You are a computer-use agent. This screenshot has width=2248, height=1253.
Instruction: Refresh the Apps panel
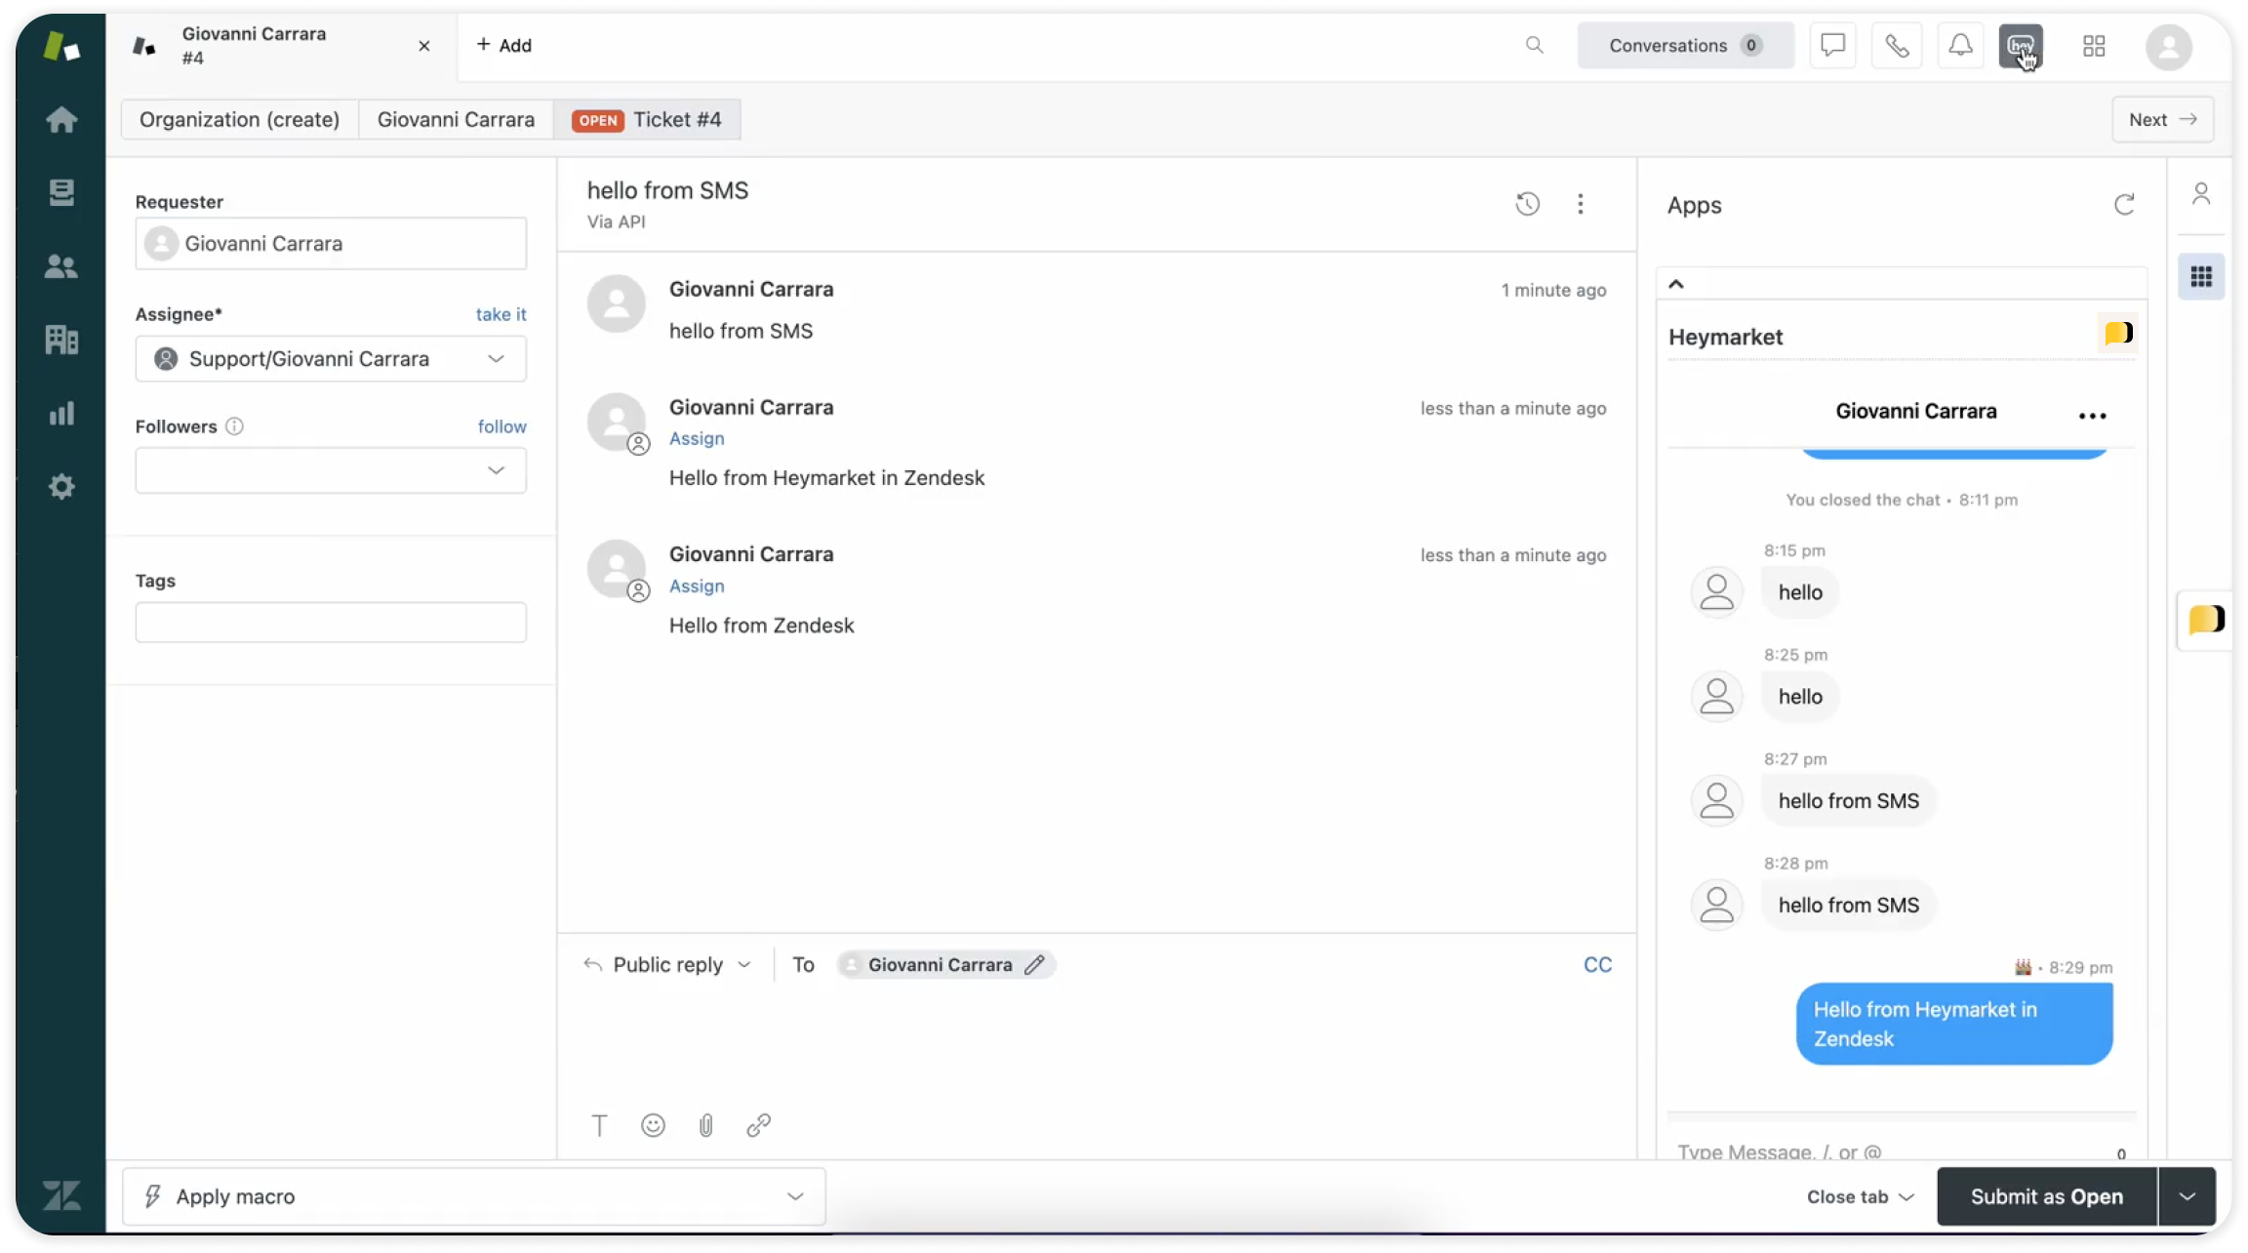pyautogui.click(x=2124, y=205)
